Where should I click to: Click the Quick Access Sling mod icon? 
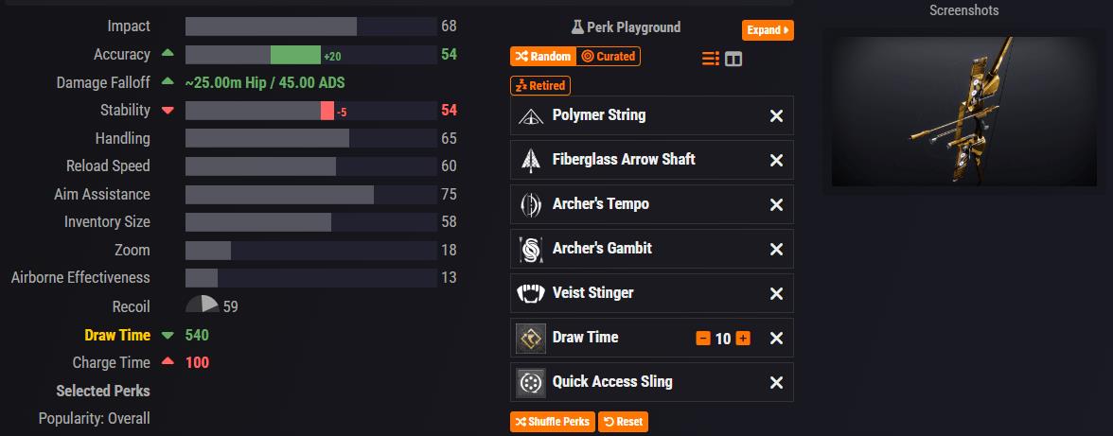click(x=530, y=382)
